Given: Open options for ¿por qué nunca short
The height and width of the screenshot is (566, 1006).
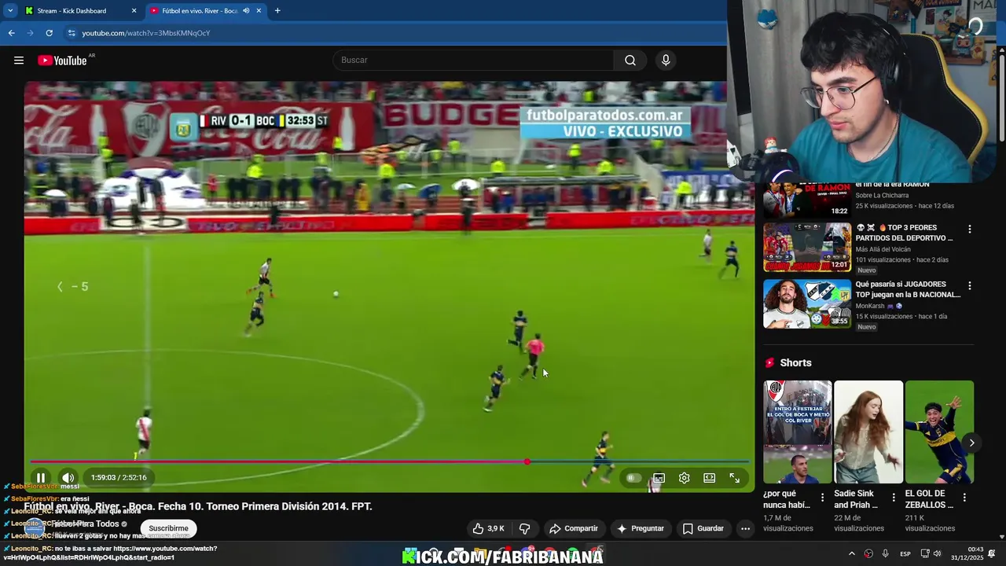Looking at the screenshot, I should 822,498.
